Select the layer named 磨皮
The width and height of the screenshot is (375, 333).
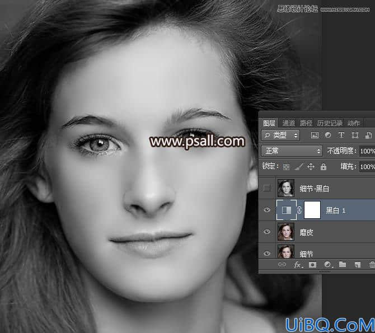tap(306, 232)
